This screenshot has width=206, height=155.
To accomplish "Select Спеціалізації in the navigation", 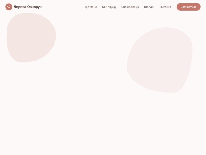I will coord(130,7).
